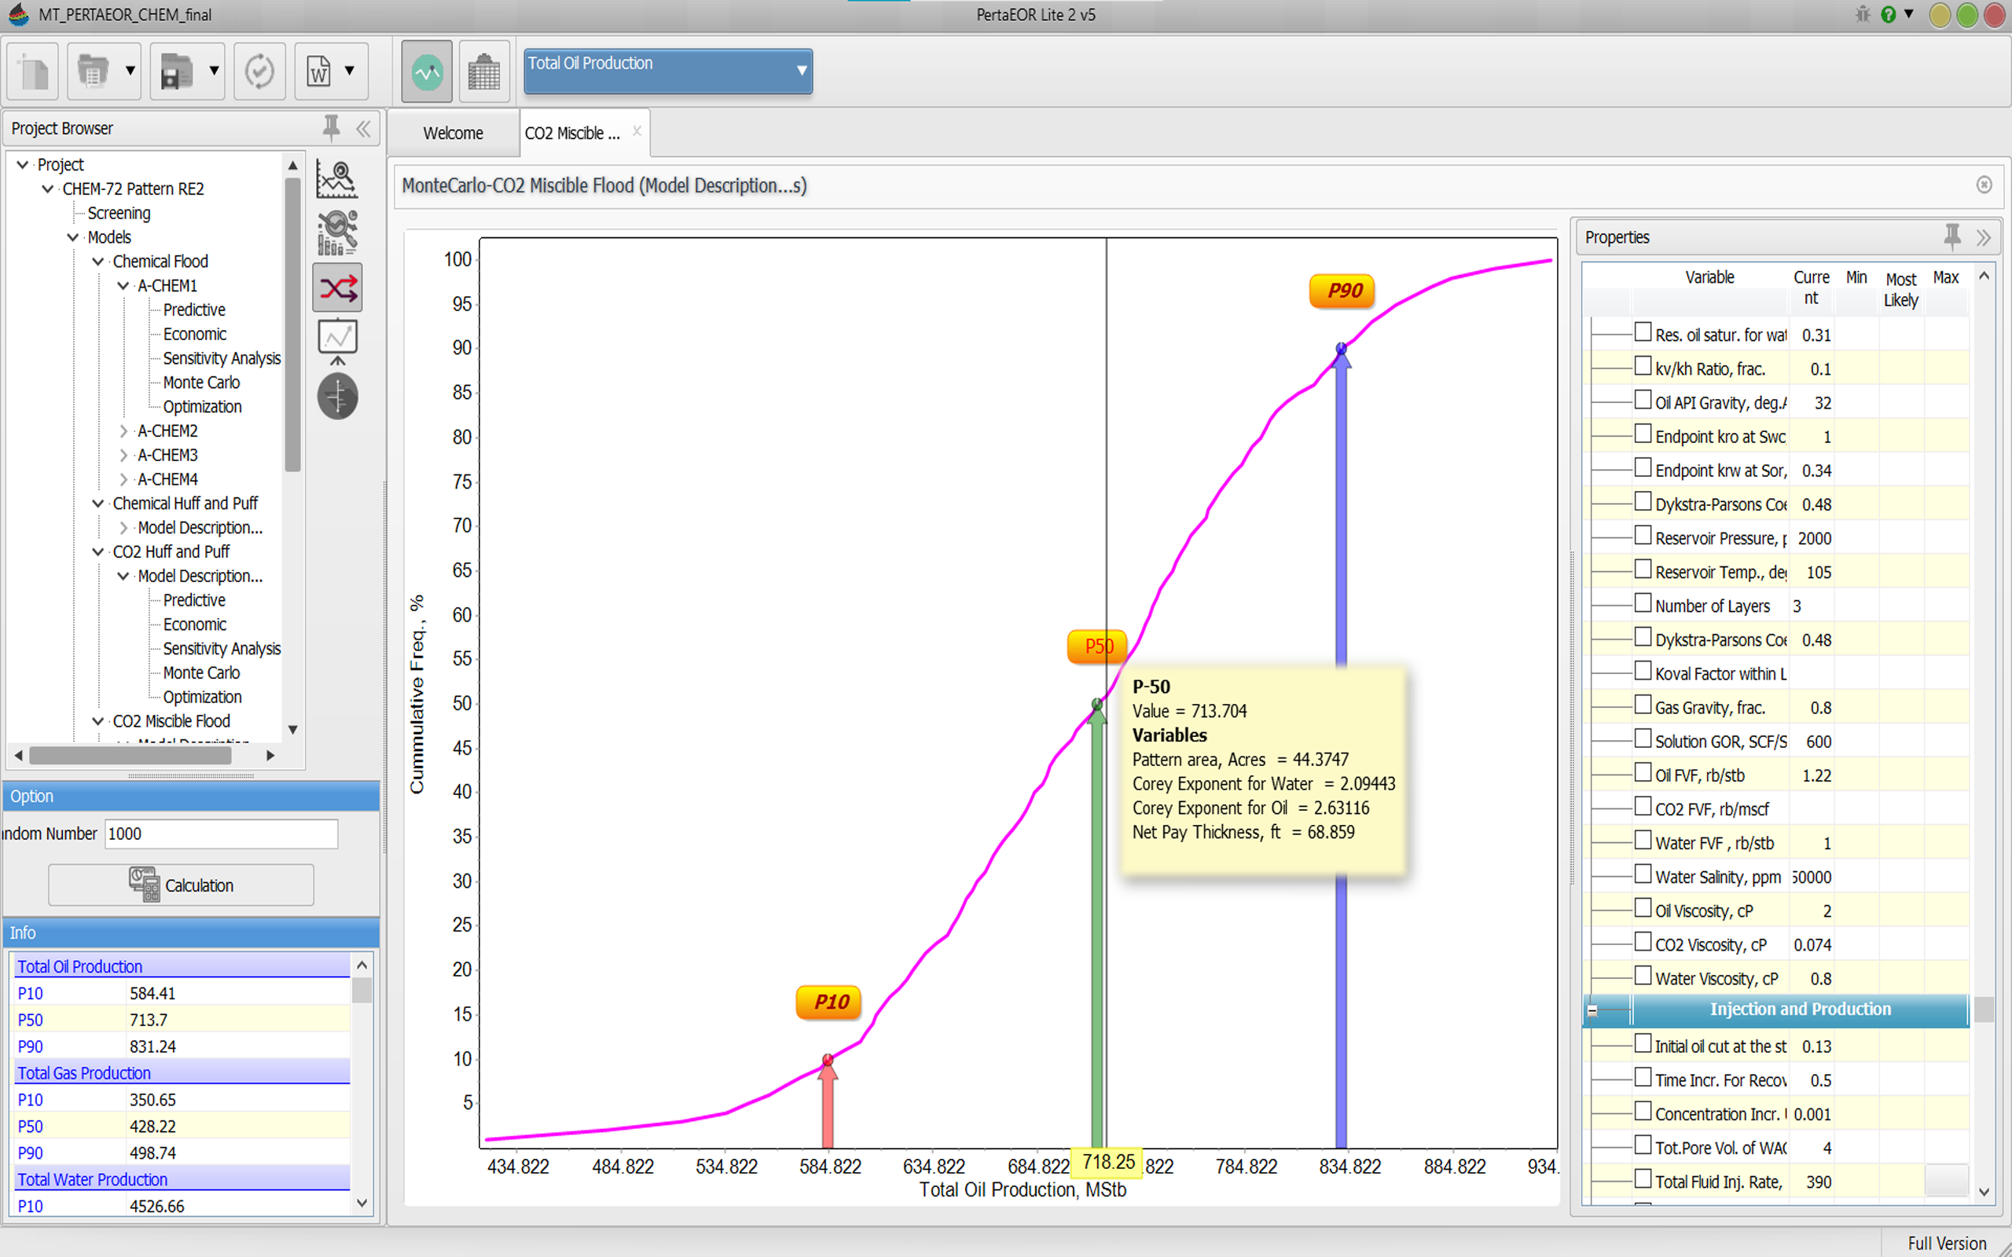
Task: Expand the A-CHEM2 tree node
Action: [123, 431]
